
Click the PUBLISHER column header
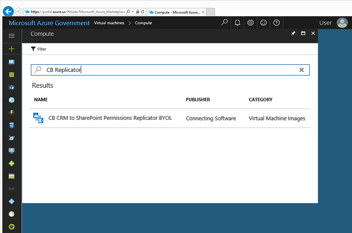click(x=198, y=100)
